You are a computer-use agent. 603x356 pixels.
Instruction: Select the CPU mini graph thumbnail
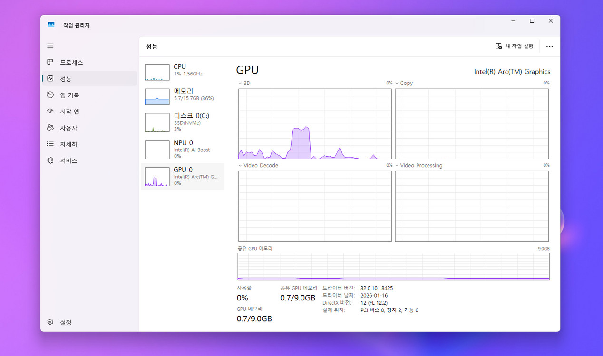[x=157, y=72]
